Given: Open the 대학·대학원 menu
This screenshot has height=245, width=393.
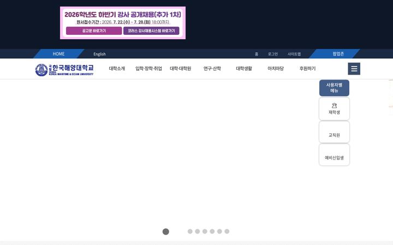Looking at the screenshot, I should (181, 69).
